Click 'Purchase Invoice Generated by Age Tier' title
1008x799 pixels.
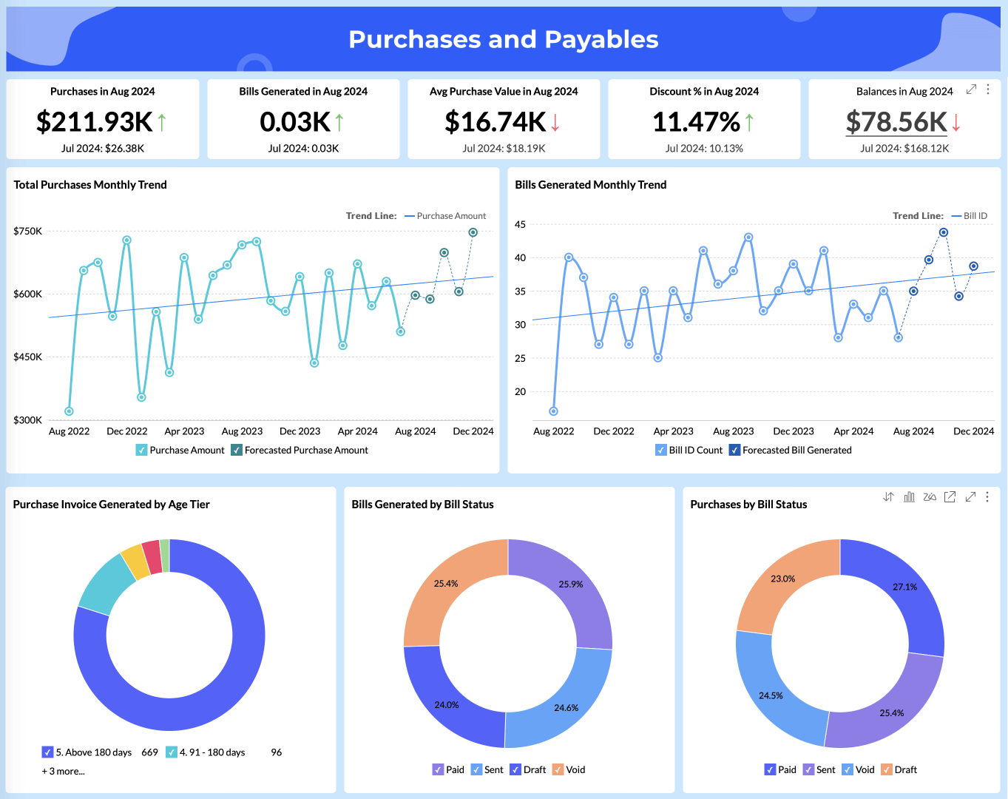tap(112, 505)
